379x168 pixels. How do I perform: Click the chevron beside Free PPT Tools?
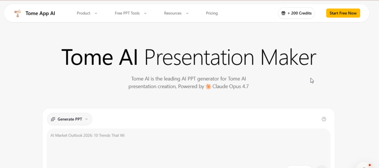pyautogui.click(x=145, y=14)
